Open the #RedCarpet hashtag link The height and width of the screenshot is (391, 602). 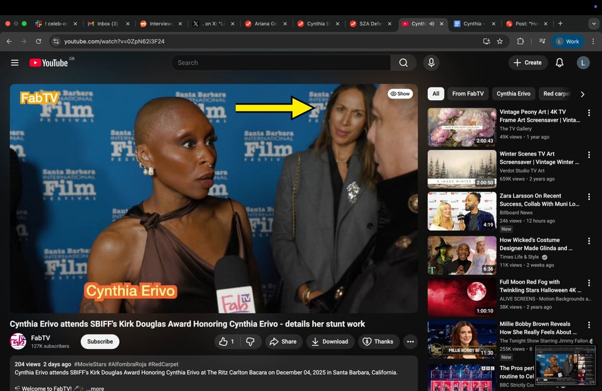164,364
